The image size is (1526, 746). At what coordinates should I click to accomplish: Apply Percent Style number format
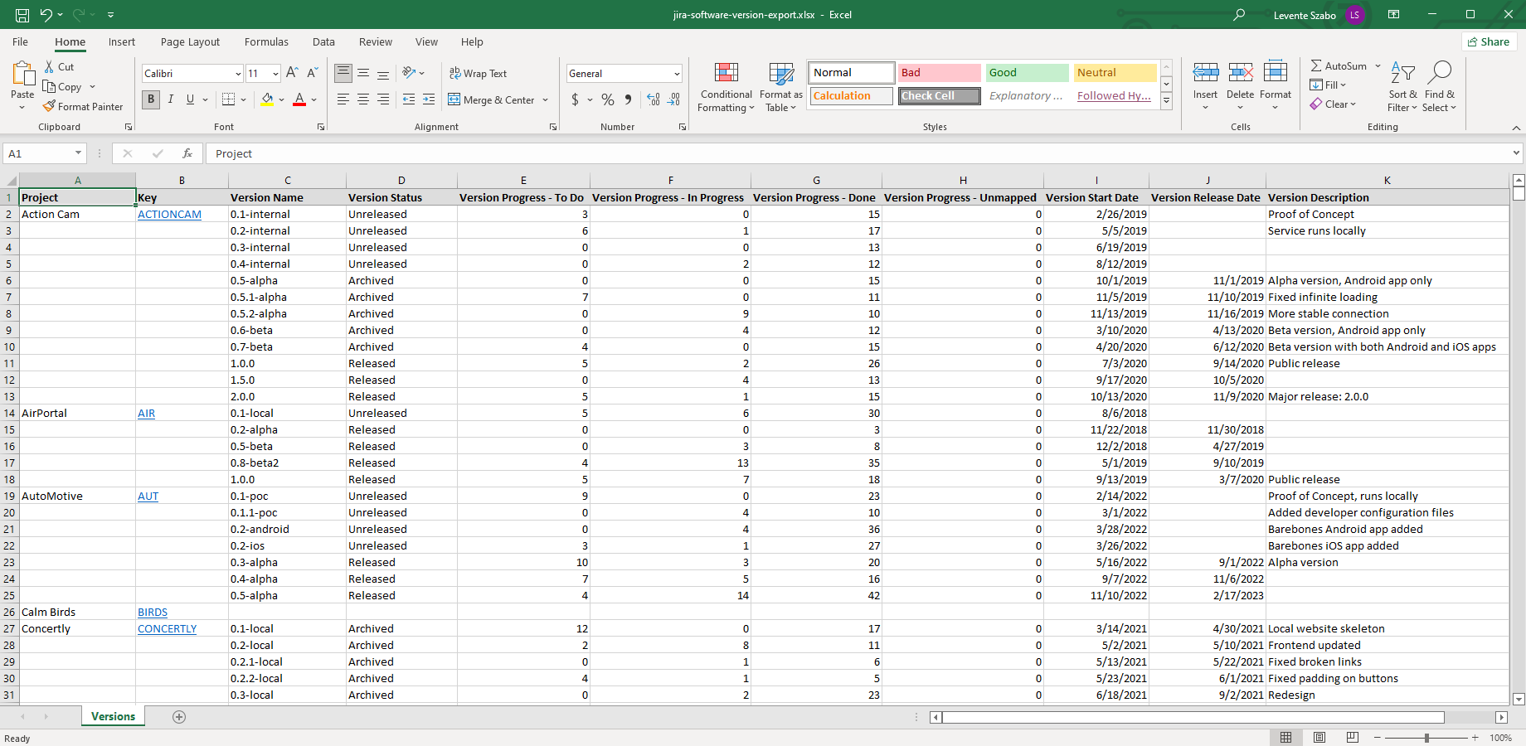[608, 99]
